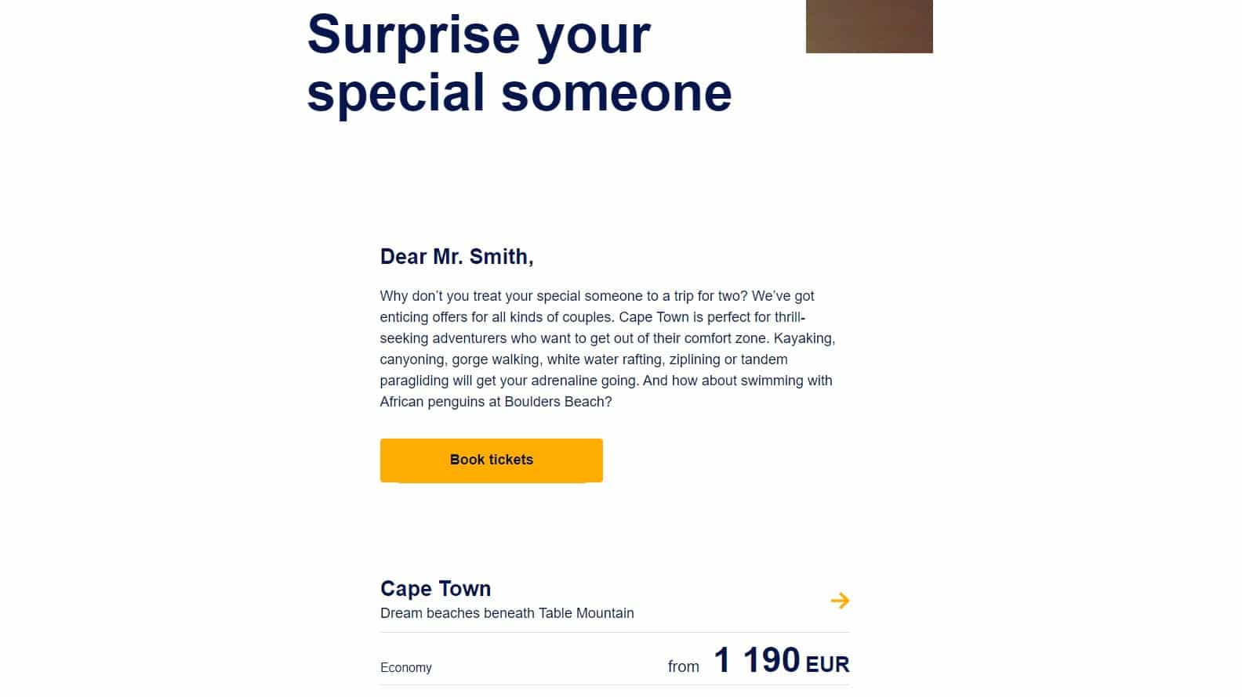Click the Surprise your headline line
The width and height of the screenshot is (1242, 697).
(478, 34)
